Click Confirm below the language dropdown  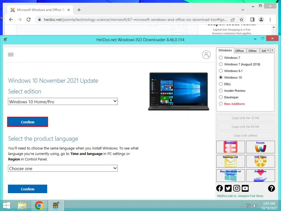coord(28,189)
